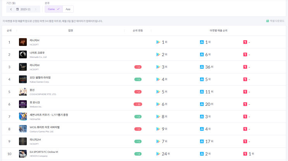Viewport: 288px width, 161px height.
Task: Open the 리니지2M app icon
Action: point(23,141)
